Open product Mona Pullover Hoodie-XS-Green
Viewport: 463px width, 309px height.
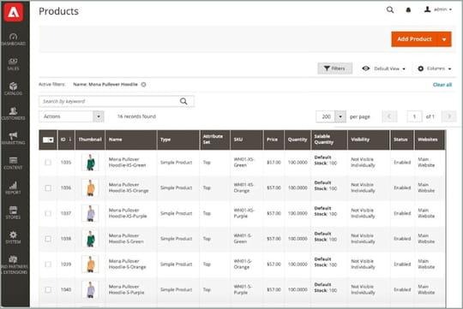(x=127, y=162)
